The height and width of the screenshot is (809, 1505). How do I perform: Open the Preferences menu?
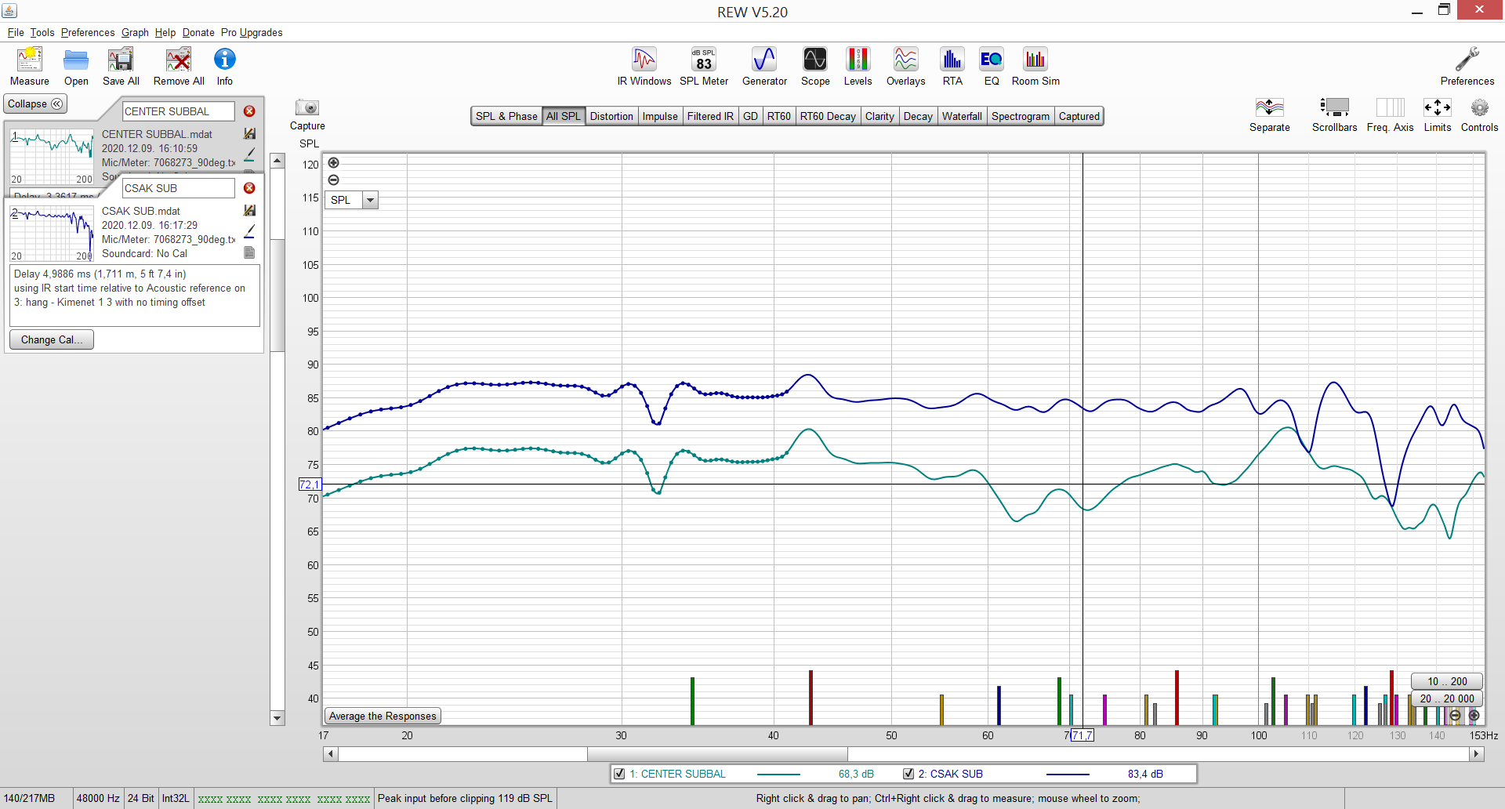coord(88,32)
